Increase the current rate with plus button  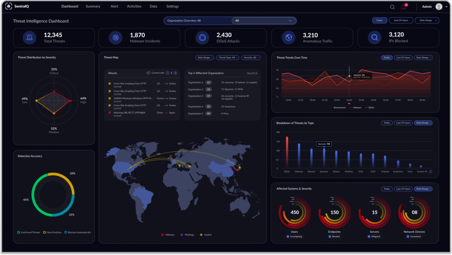tap(175, 73)
